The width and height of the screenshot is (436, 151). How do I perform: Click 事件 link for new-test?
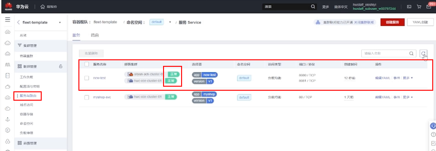pos(396,78)
